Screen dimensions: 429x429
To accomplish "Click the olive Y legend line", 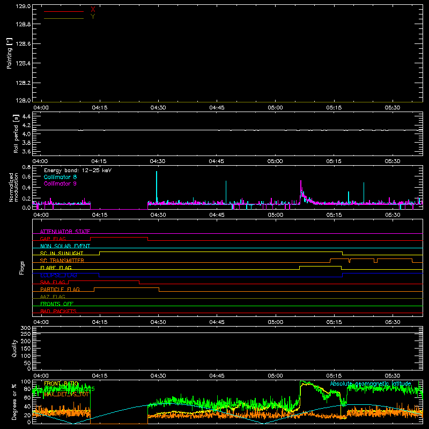I will tap(64, 18).
